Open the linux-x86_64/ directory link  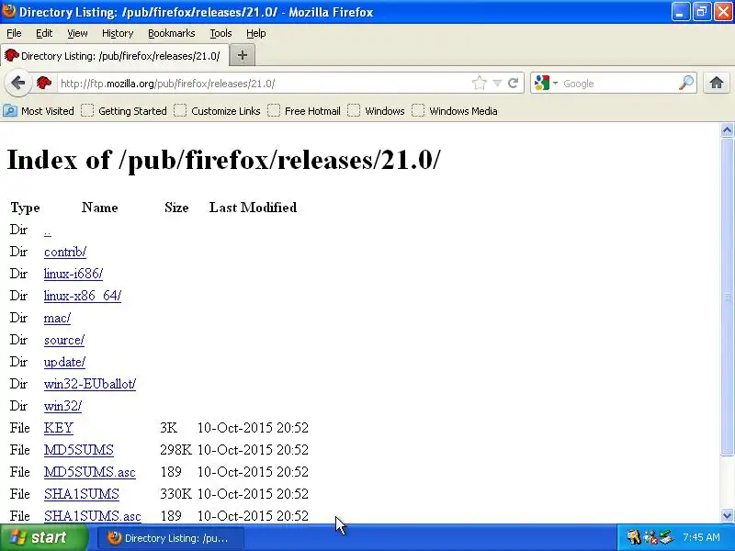pos(83,296)
